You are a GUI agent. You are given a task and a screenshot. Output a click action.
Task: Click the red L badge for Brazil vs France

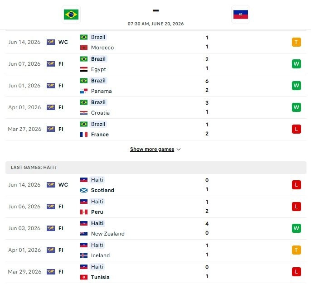(x=296, y=129)
